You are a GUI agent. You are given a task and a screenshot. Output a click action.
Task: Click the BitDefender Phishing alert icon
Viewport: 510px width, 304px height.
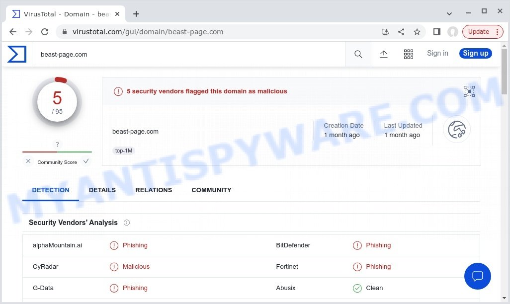[357, 245]
